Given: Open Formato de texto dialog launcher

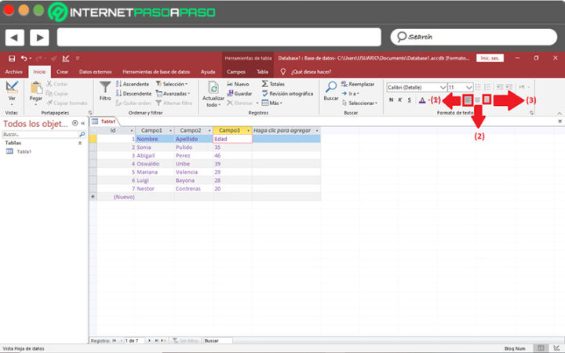Looking at the screenshot, I should pos(531,113).
